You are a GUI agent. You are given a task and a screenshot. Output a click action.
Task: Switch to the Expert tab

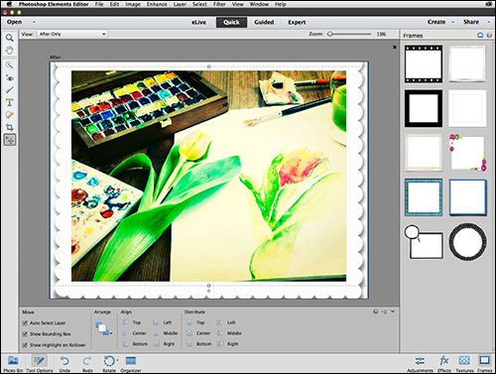297,22
